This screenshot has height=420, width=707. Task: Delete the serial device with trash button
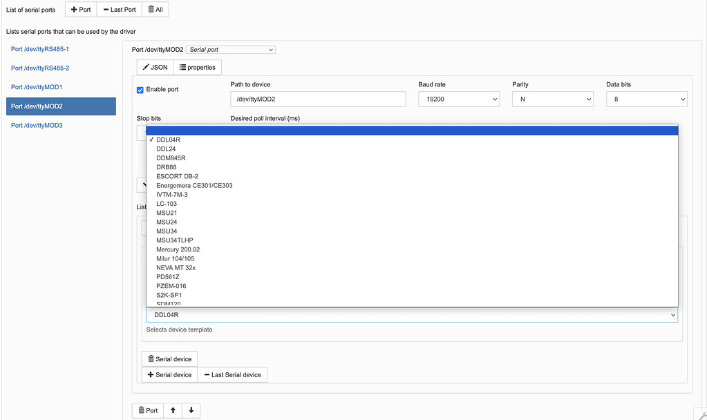click(x=169, y=359)
